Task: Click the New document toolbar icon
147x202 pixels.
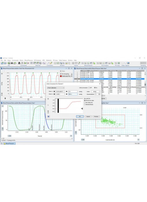Action: [2, 63]
